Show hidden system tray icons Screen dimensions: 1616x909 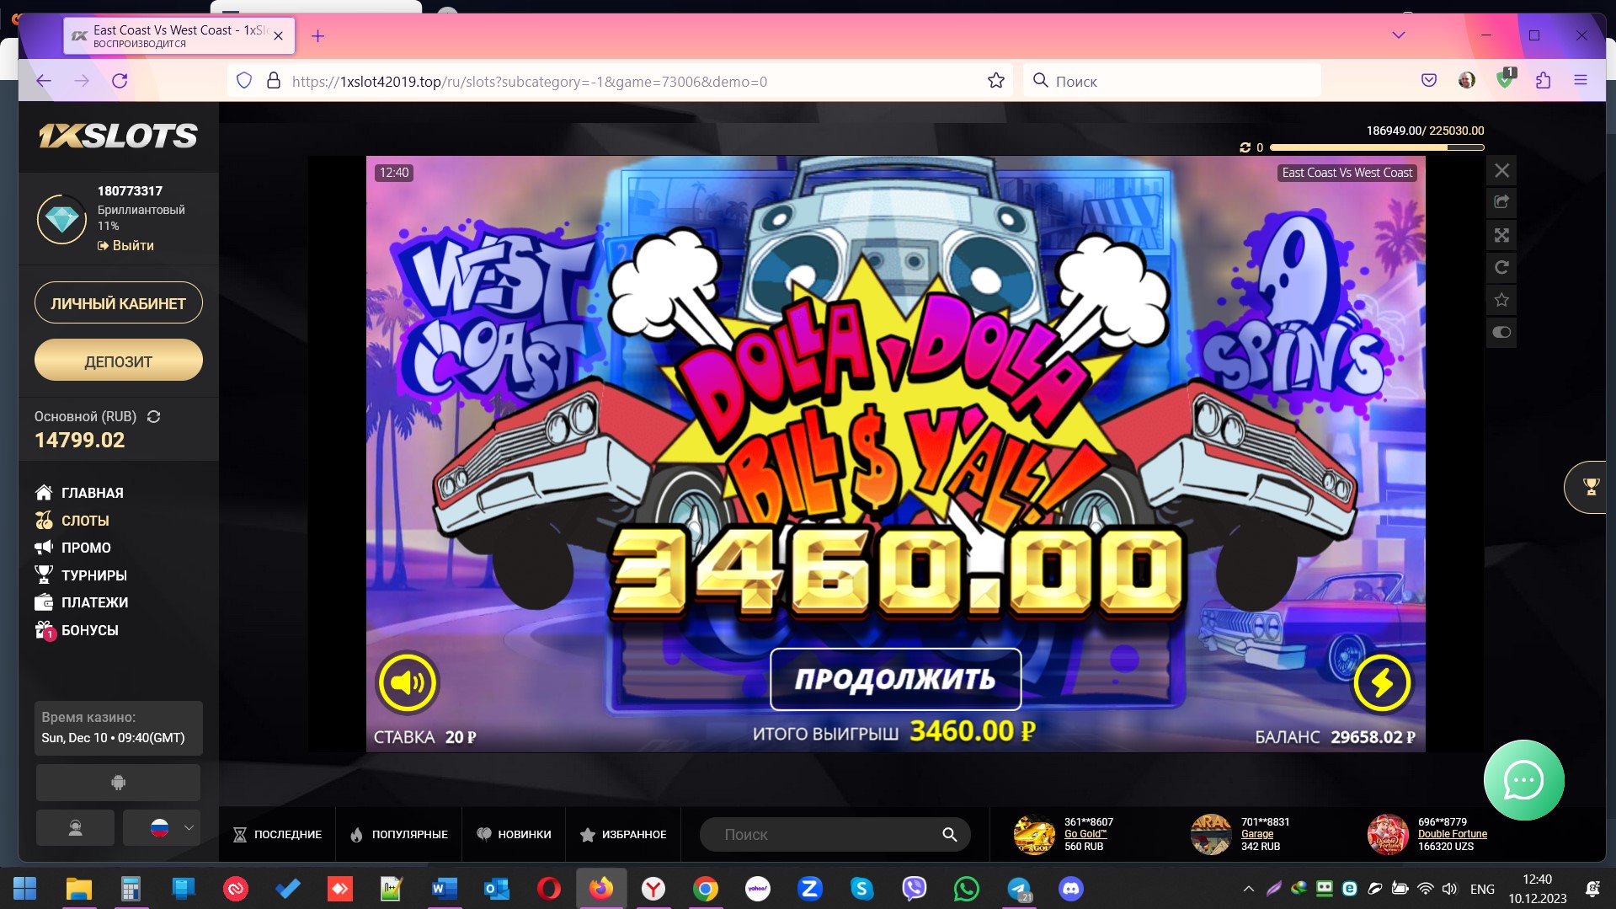coord(1248,889)
